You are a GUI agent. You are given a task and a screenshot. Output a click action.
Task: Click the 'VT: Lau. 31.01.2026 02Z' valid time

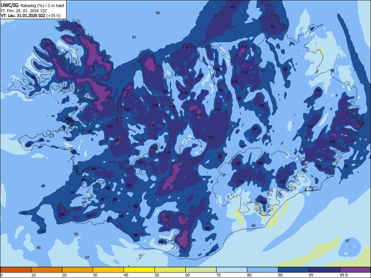tap(23, 16)
